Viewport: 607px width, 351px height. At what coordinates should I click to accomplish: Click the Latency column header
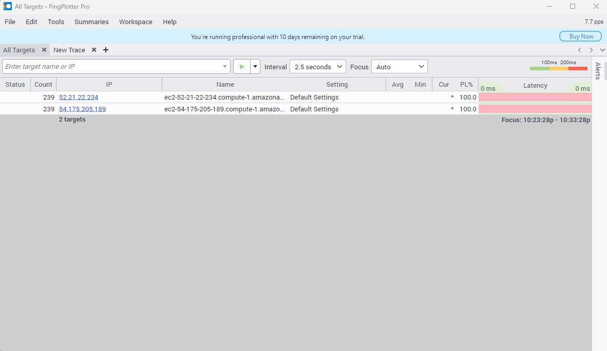click(536, 85)
